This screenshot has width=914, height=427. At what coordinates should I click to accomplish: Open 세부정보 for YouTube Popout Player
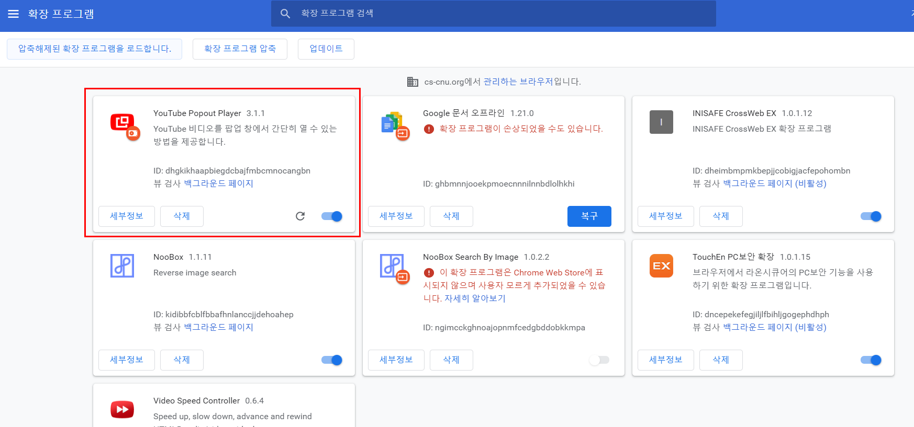[127, 216]
